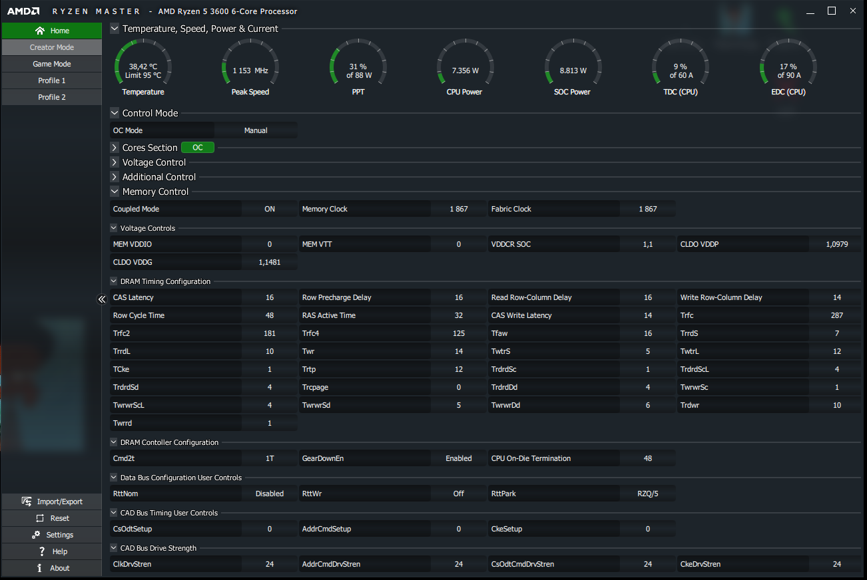The height and width of the screenshot is (580, 867).
Task: Click the AMD logo in the title bar
Action: (23, 11)
